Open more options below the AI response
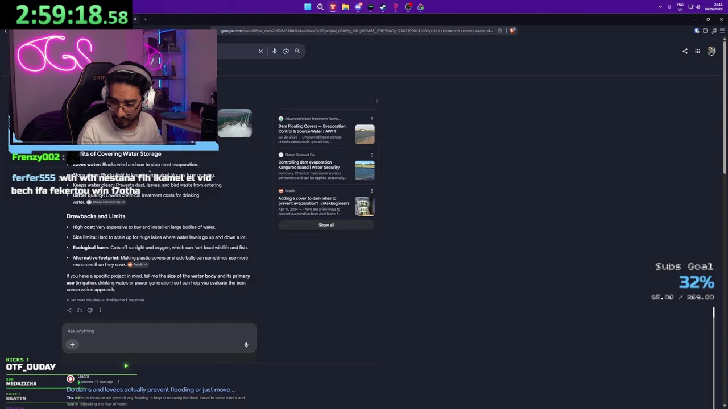Image resolution: width=728 pixels, height=409 pixels. tap(100, 310)
